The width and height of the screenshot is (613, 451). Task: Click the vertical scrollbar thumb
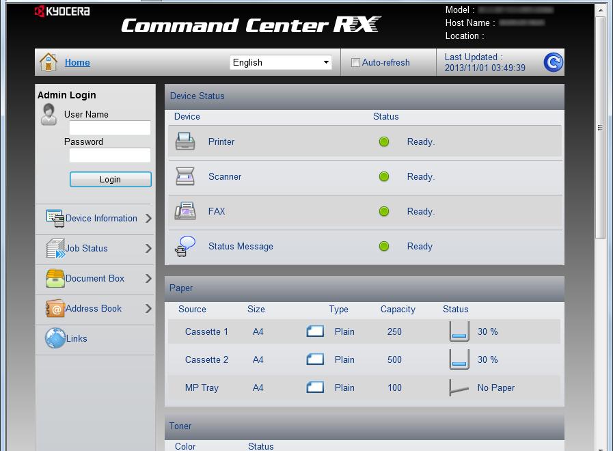[x=600, y=127]
